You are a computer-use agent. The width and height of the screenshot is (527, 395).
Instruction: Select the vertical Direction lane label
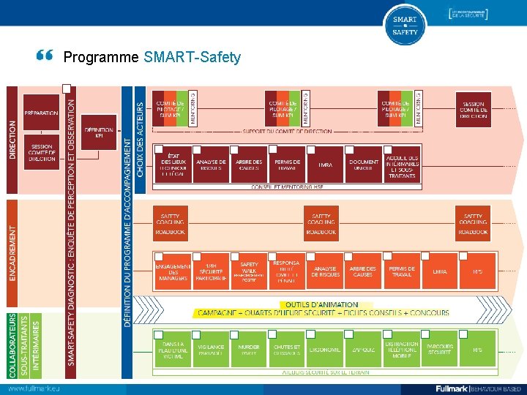point(12,140)
